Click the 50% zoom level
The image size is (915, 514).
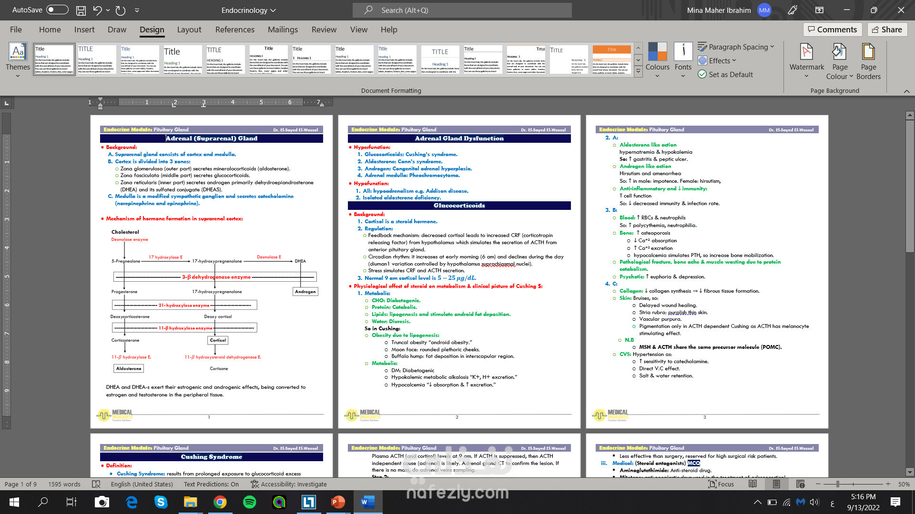(x=904, y=484)
